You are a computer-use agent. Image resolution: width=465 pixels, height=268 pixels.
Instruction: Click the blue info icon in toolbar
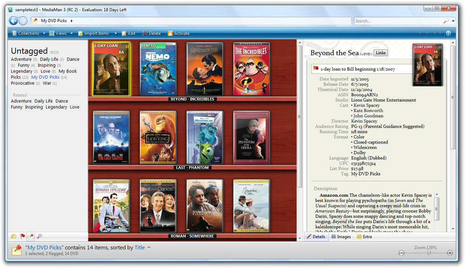448,33
